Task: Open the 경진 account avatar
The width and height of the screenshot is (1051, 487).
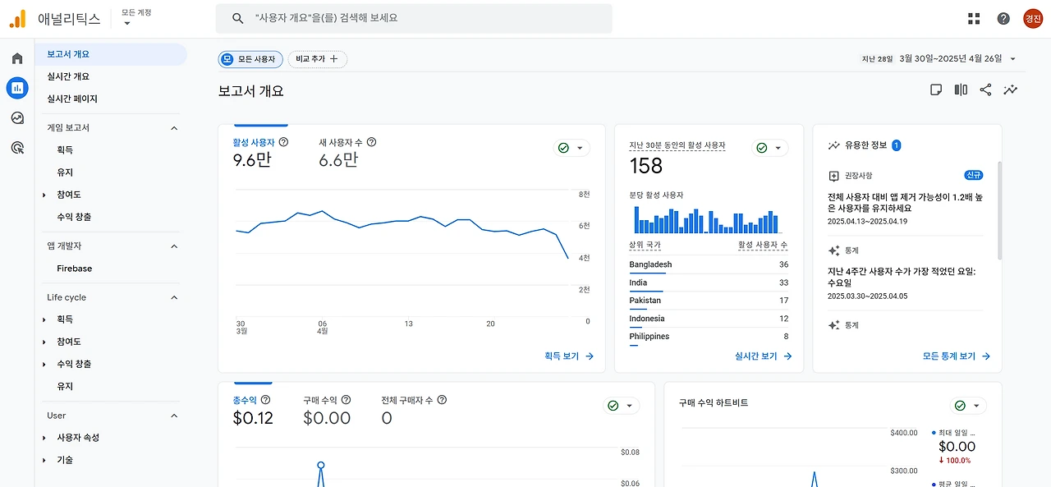Action: pyautogui.click(x=1032, y=18)
